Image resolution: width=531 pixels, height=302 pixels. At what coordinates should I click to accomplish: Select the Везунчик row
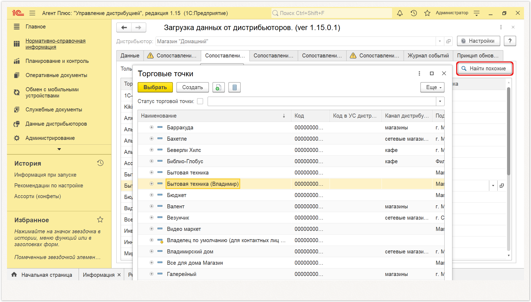(x=291, y=218)
